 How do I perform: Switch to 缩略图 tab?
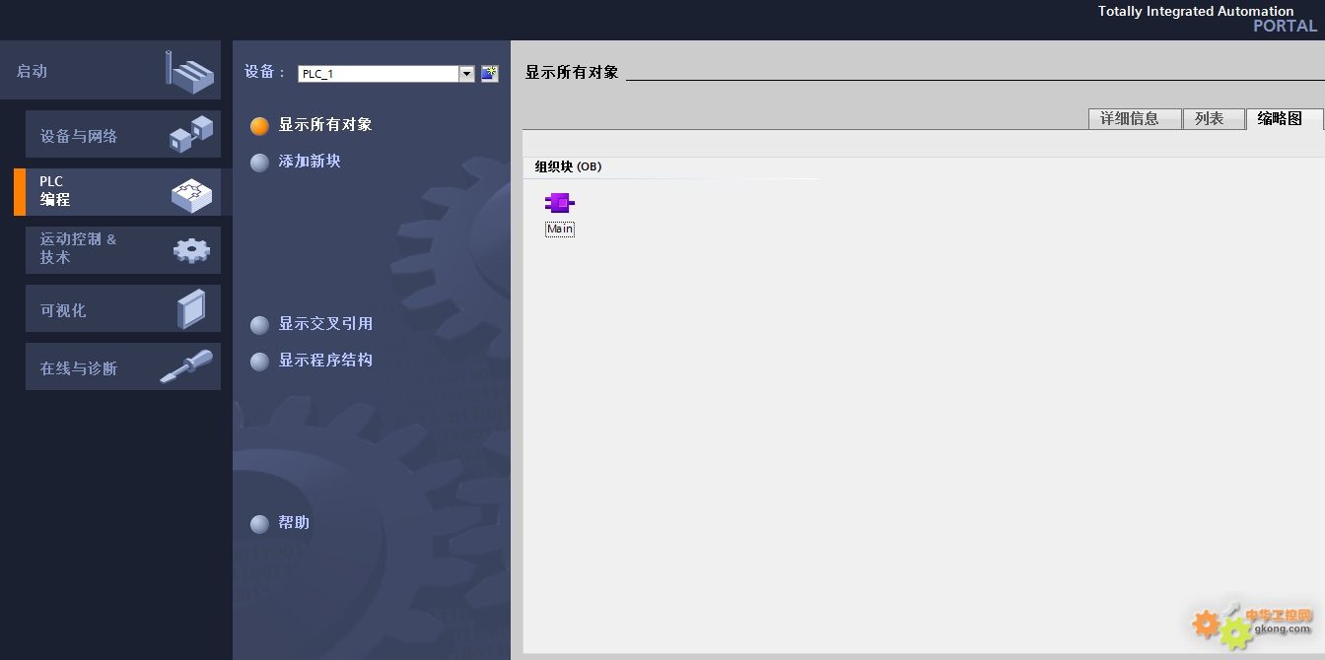1285,118
